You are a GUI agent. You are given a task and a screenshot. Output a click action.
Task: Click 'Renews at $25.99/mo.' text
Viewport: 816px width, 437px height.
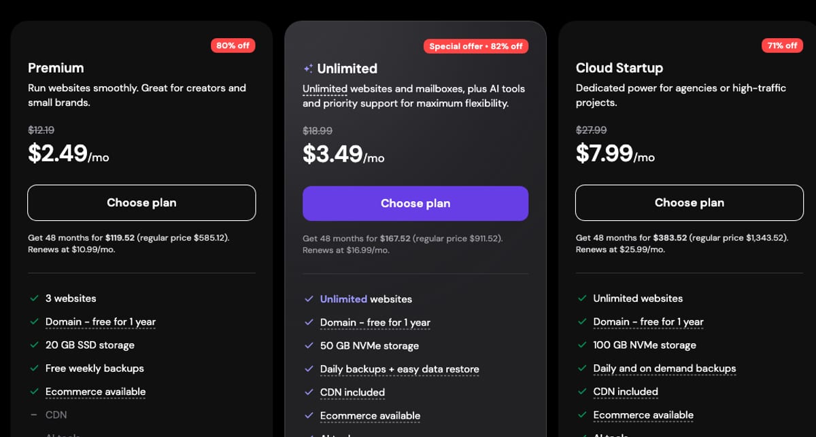(620, 249)
